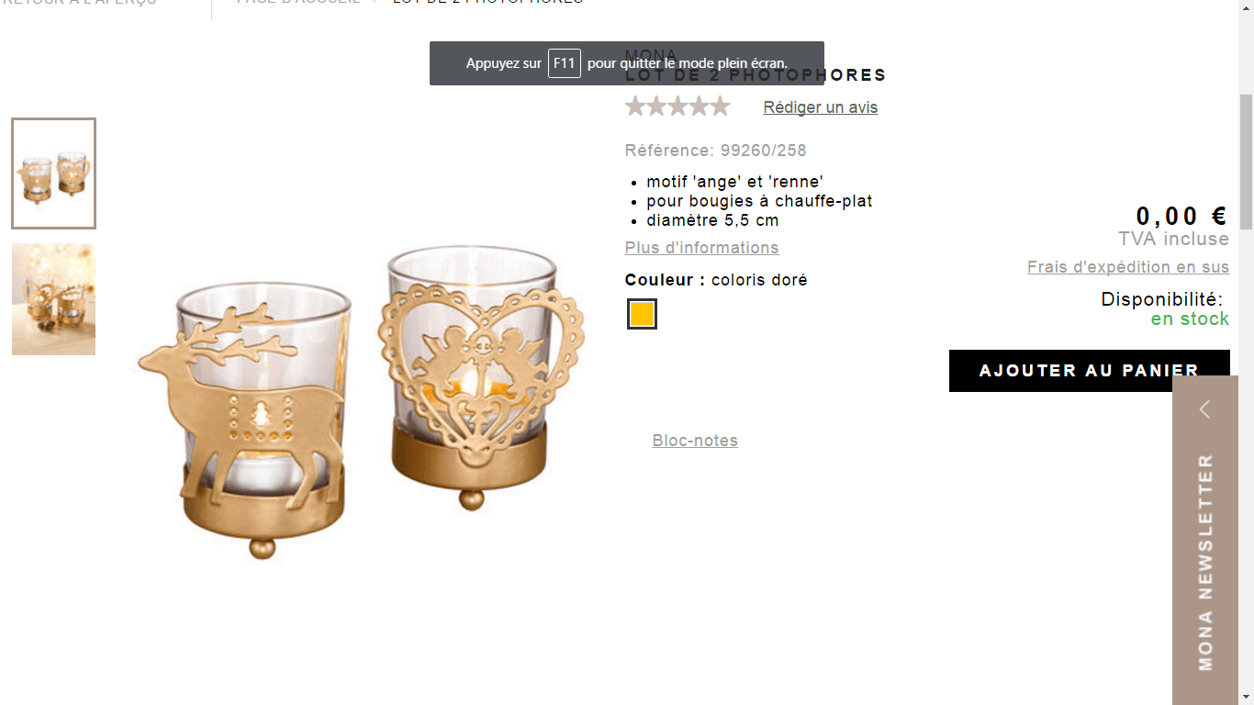Open Frais d'expédition en sus link

coord(1128,267)
